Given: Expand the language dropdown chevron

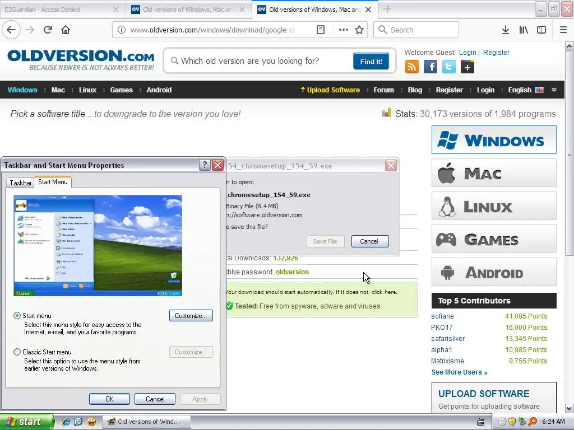Looking at the screenshot, I should [554, 90].
